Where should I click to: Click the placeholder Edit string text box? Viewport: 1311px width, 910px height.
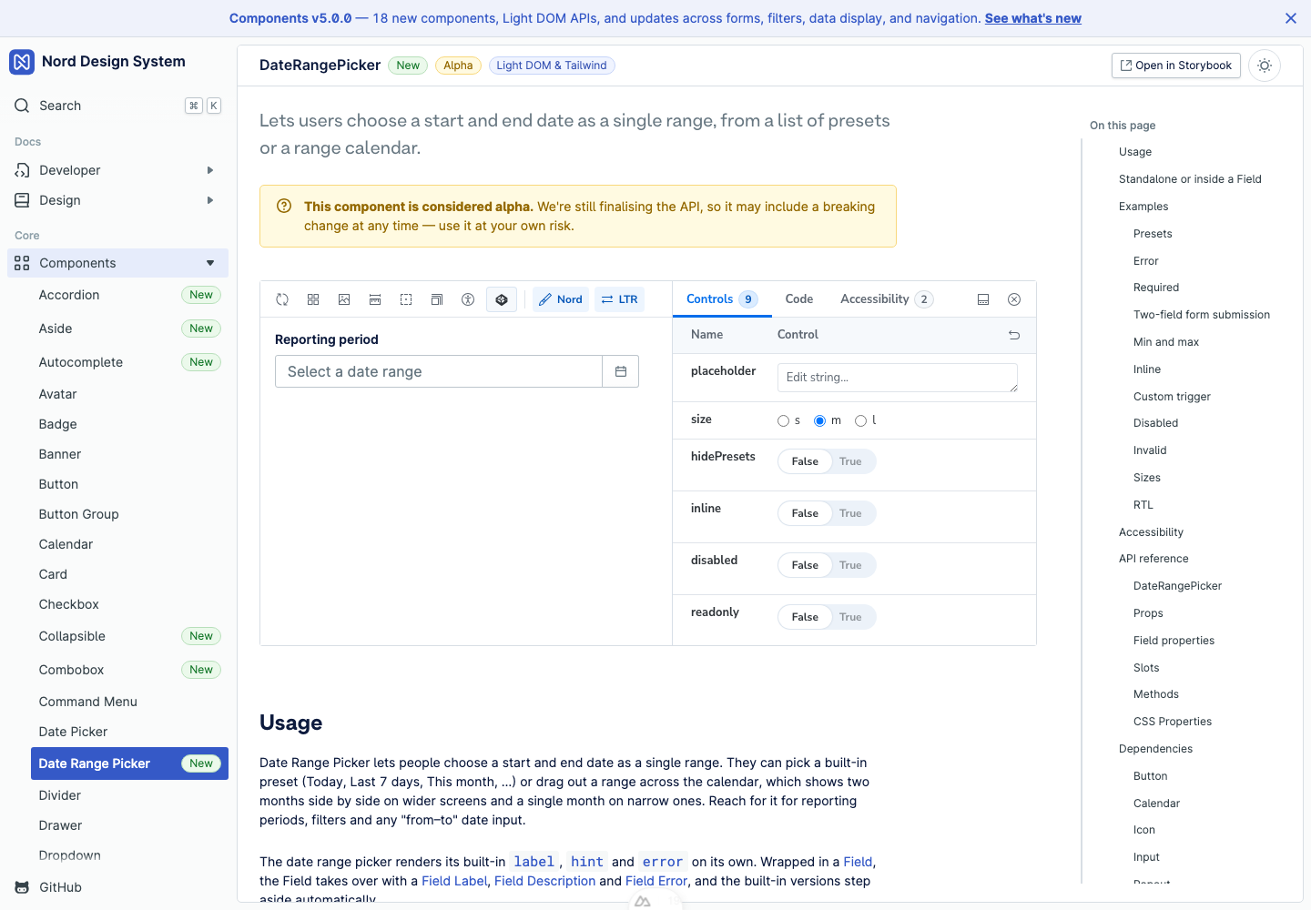coord(898,378)
